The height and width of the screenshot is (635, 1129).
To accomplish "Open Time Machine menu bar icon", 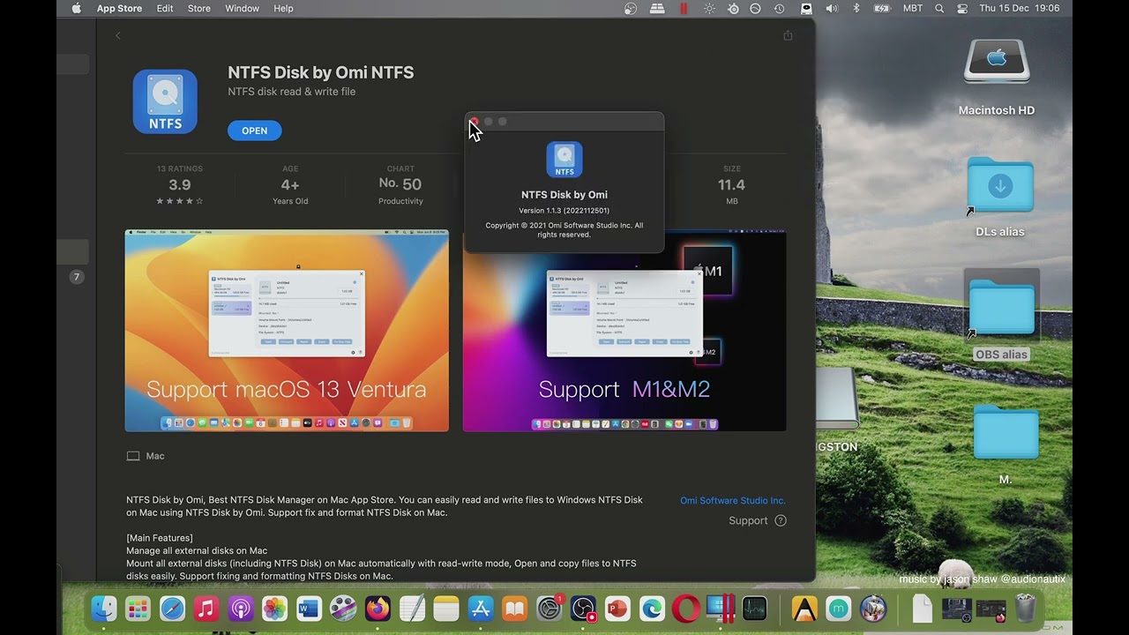I will click(x=780, y=8).
